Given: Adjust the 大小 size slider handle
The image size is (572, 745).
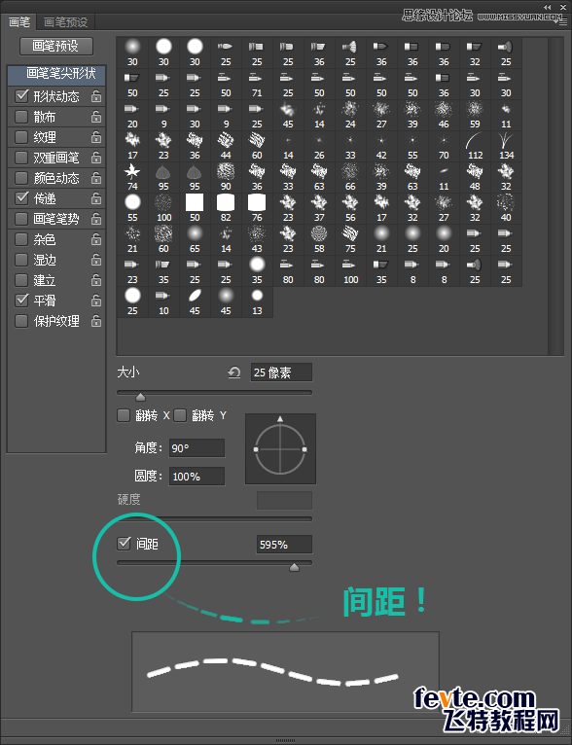Looking at the screenshot, I should click(x=141, y=396).
